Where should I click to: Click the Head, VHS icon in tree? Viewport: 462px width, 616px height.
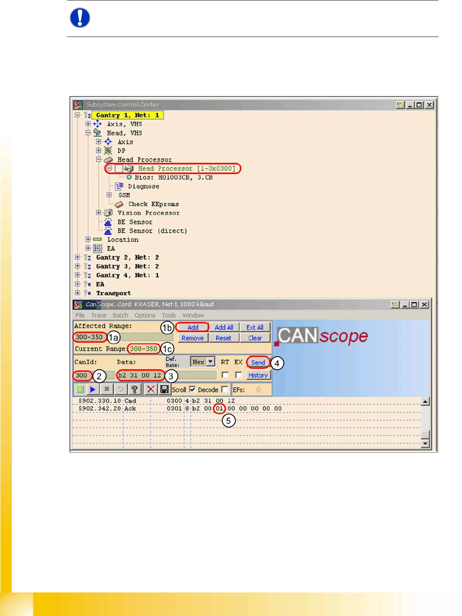97,133
